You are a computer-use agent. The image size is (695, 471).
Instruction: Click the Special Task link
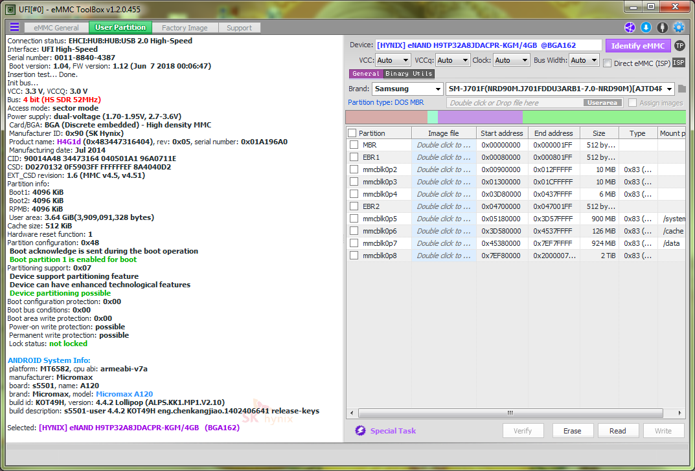(393, 431)
